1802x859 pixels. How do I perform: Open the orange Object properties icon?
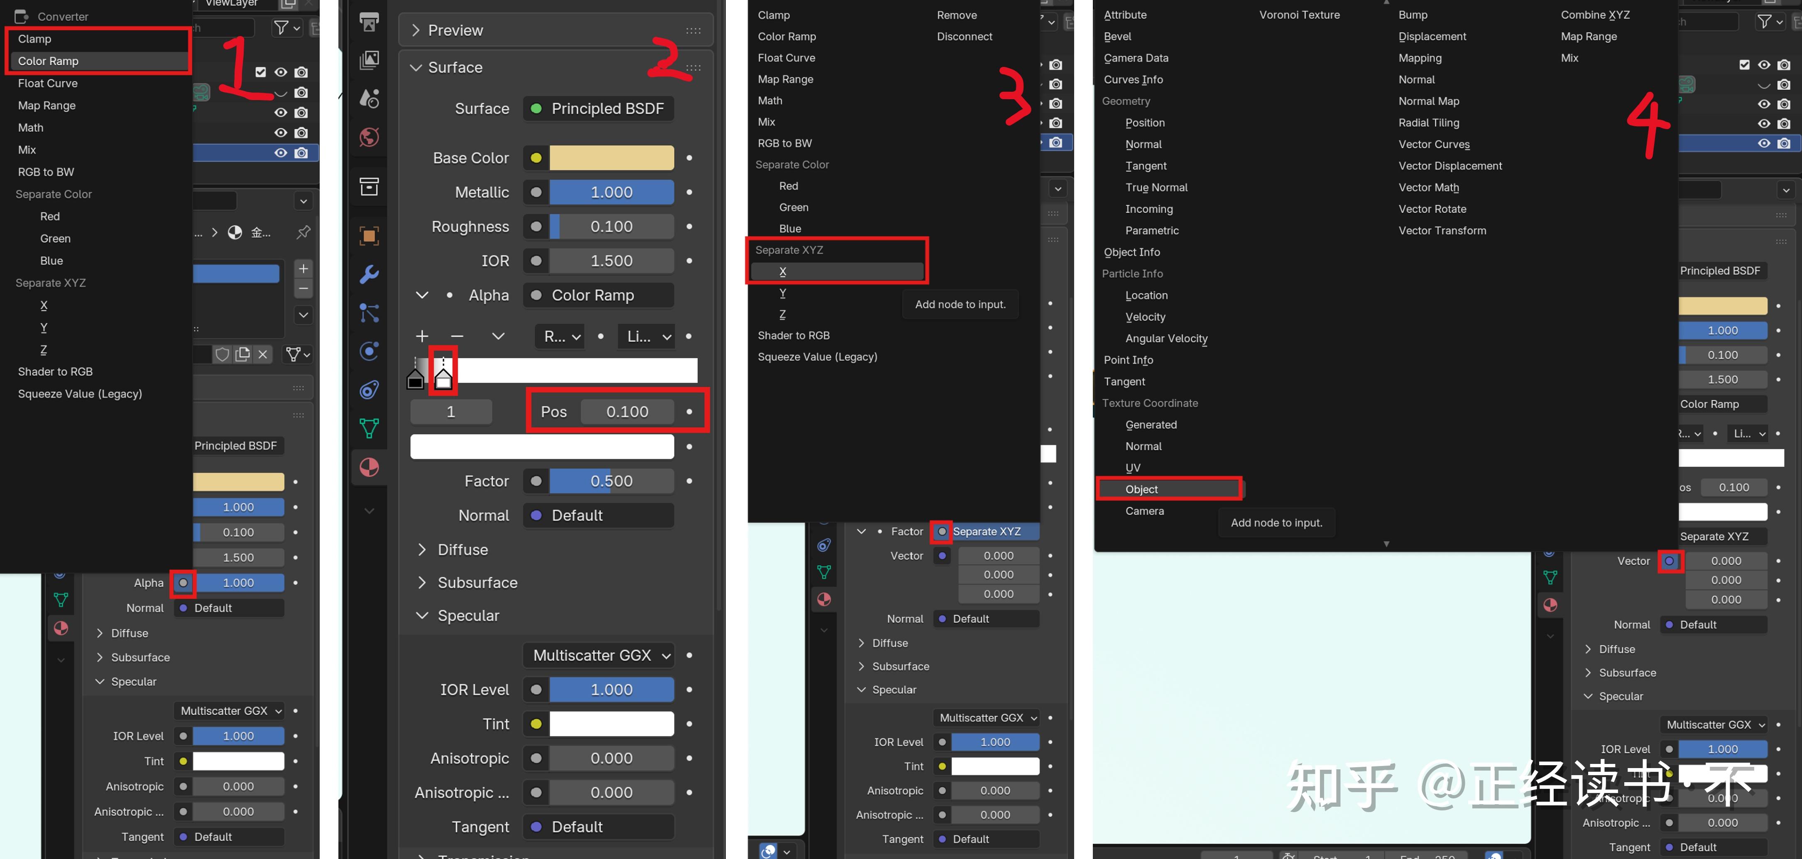[x=369, y=236]
